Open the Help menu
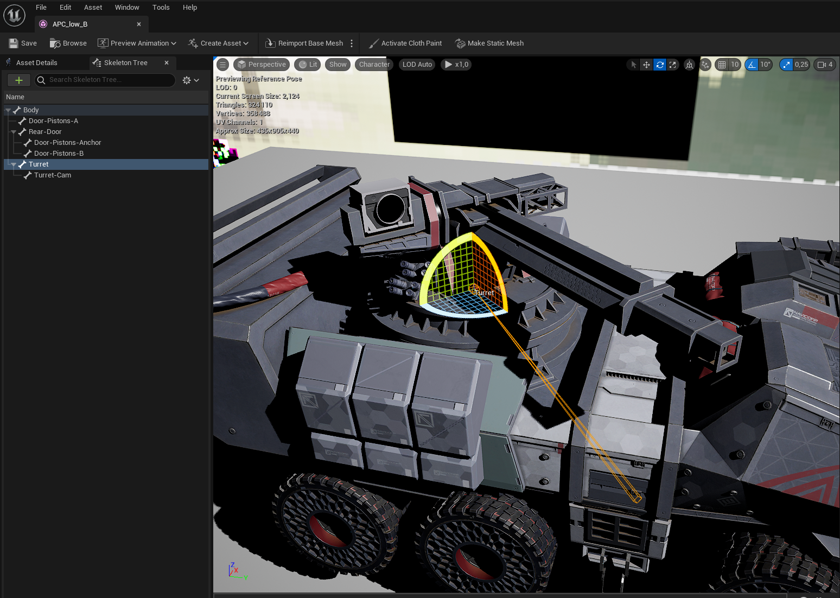 pos(190,8)
